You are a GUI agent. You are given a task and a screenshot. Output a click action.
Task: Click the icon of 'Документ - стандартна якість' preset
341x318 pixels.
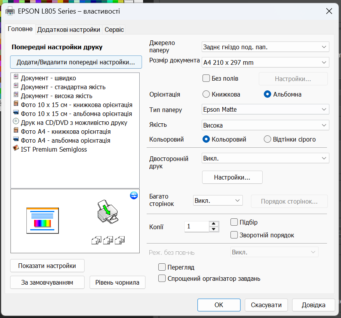pos(16,85)
